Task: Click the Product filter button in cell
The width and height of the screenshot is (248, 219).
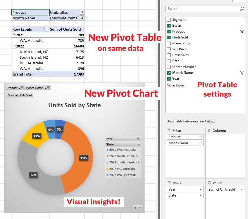Action: [x=82, y=12]
